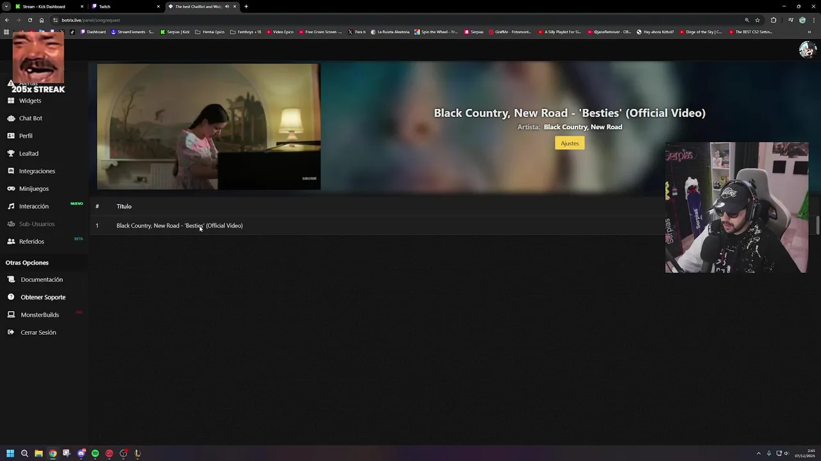Open Documentación link

(42, 280)
